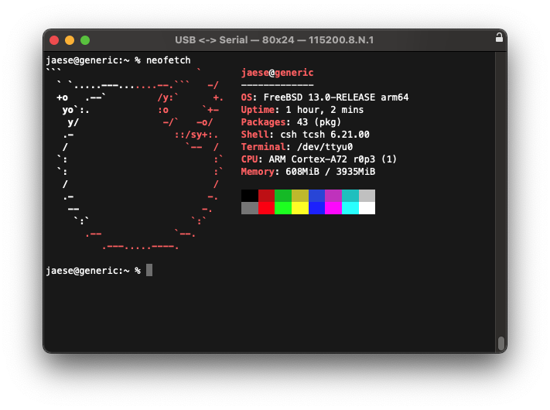Click the dark blue color block
The image size is (550, 410).
(316, 196)
